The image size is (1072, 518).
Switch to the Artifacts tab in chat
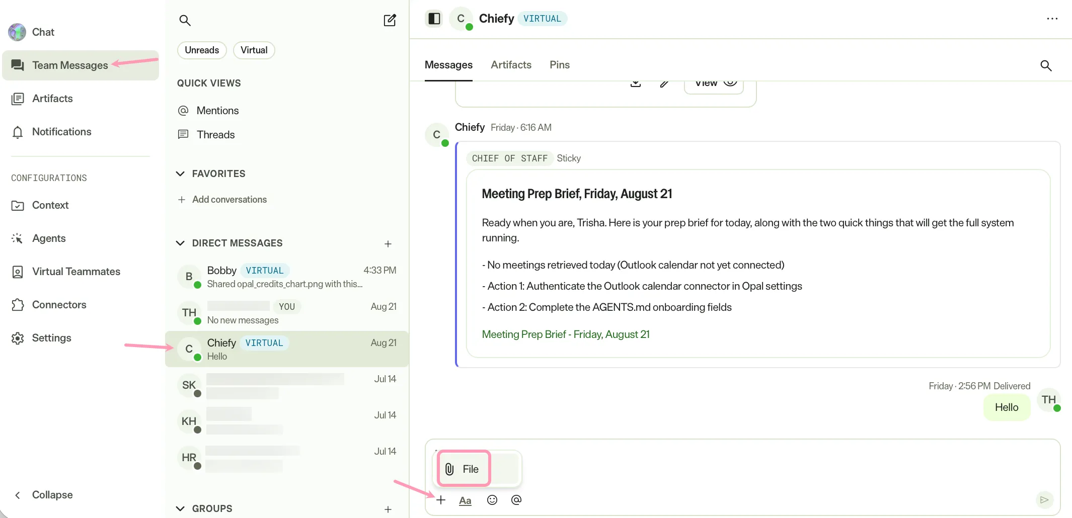click(x=511, y=65)
